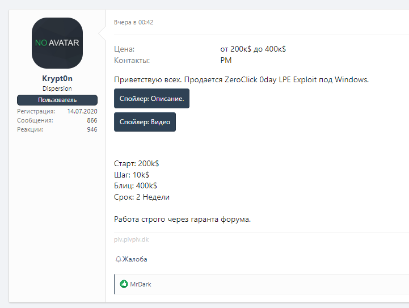Open the 946 reactions count
This screenshot has width=409, height=308.
coord(92,129)
